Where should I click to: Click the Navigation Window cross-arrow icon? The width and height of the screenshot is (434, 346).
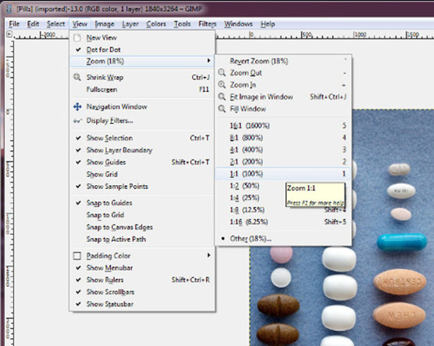click(x=78, y=107)
